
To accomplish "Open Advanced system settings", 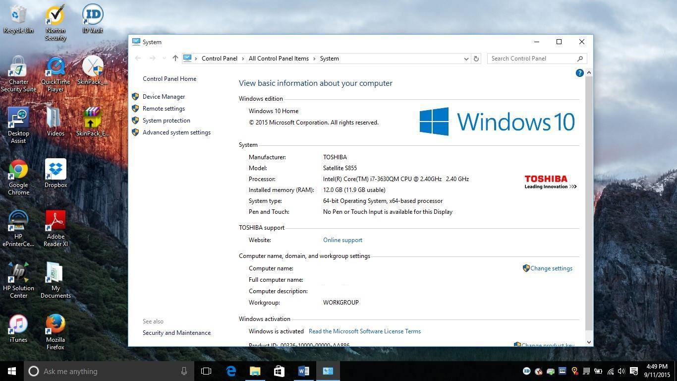I will (176, 132).
